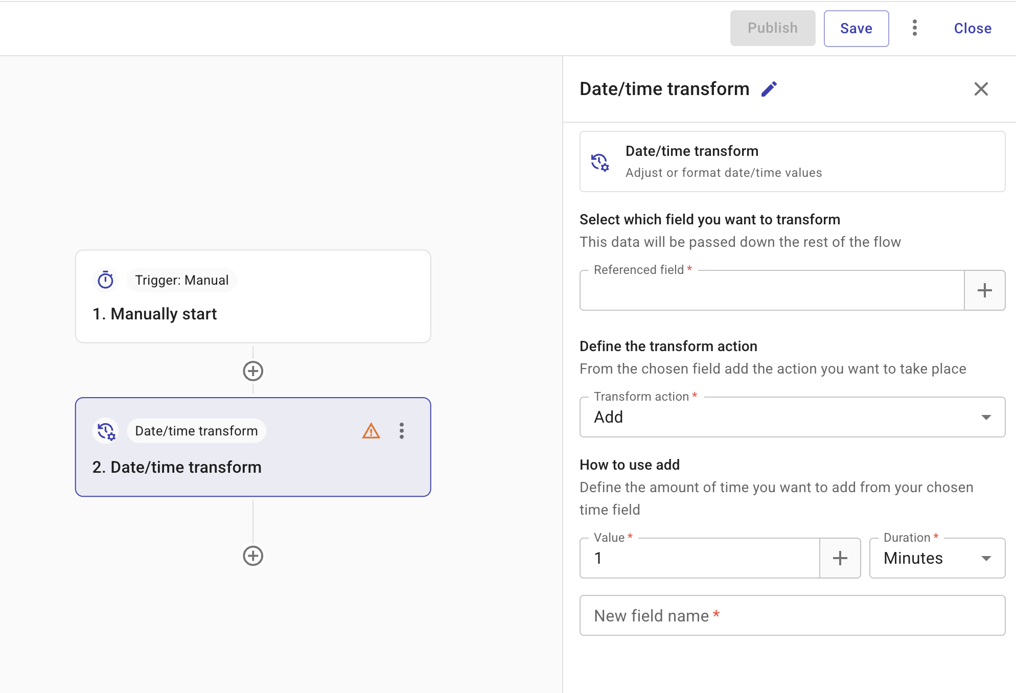
Task: Click the plus button beside the Value field
Action: point(840,558)
